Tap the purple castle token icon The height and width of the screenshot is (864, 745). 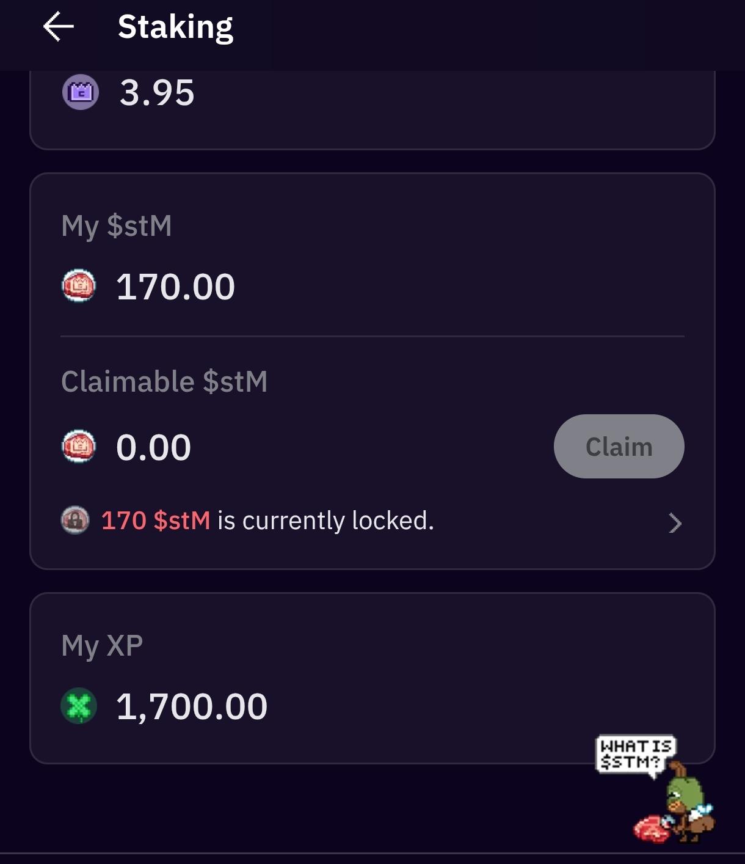tap(81, 92)
